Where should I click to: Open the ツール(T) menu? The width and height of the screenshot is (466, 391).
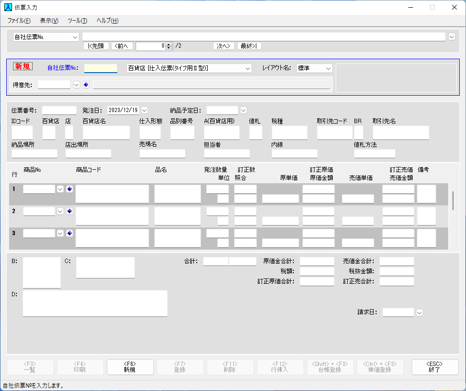pyautogui.click(x=77, y=21)
